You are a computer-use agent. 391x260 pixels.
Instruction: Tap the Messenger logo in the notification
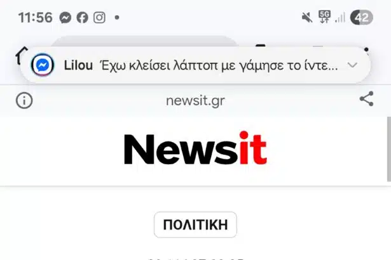point(43,65)
